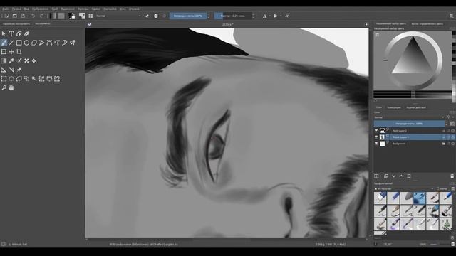Image resolution: width=456 pixels, height=256 pixels.
Task: Open the Изображение menu
Action: (x=40, y=9)
